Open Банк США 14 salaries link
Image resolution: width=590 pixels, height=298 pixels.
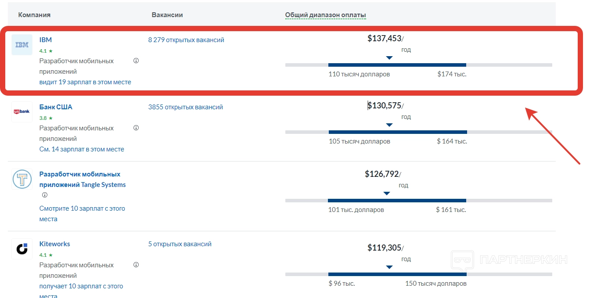coord(82,149)
